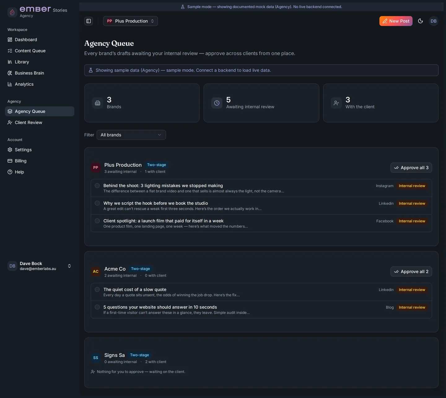This screenshot has width=446, height=398.
Task: Click Two-stage tag next to Signs Sa
Action: [139, 355]
